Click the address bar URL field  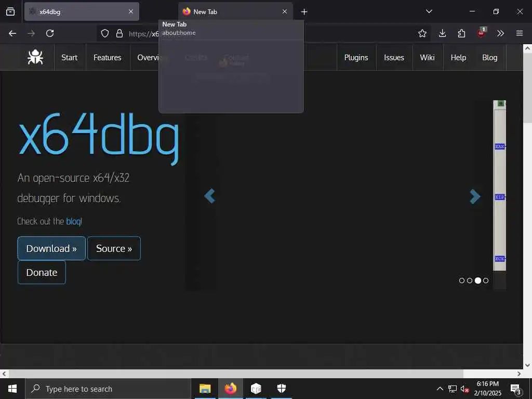263,33
